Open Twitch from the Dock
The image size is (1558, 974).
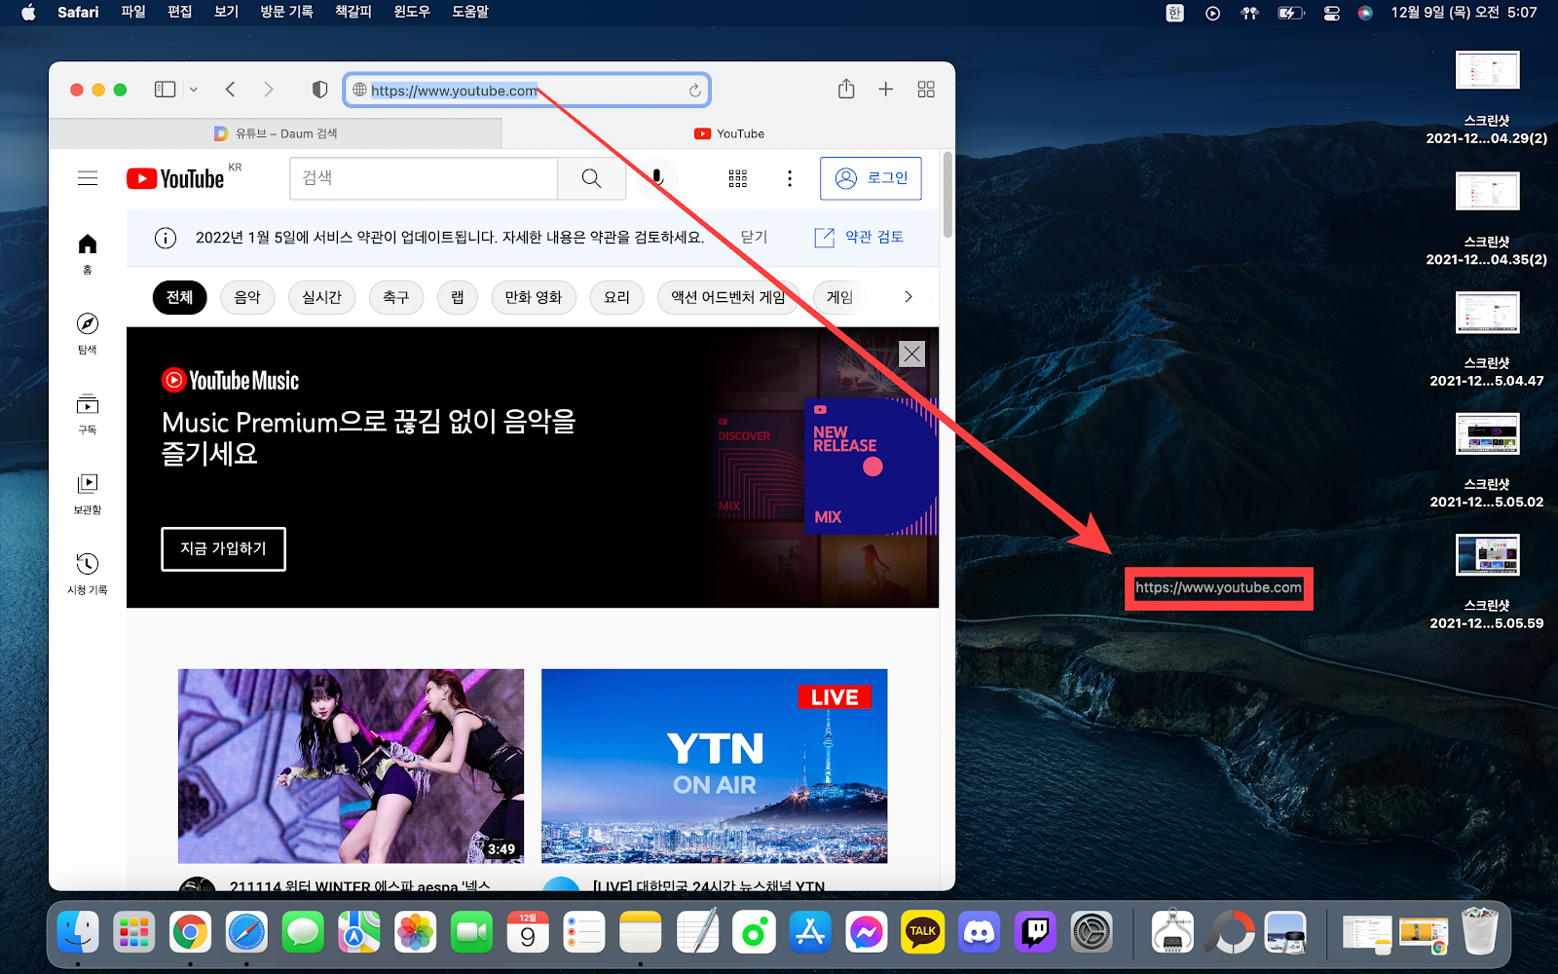point(1035,933)
